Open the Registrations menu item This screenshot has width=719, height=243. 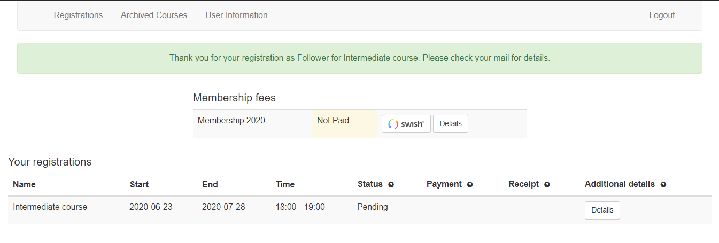pyautogui.click(x=78, y=15)
